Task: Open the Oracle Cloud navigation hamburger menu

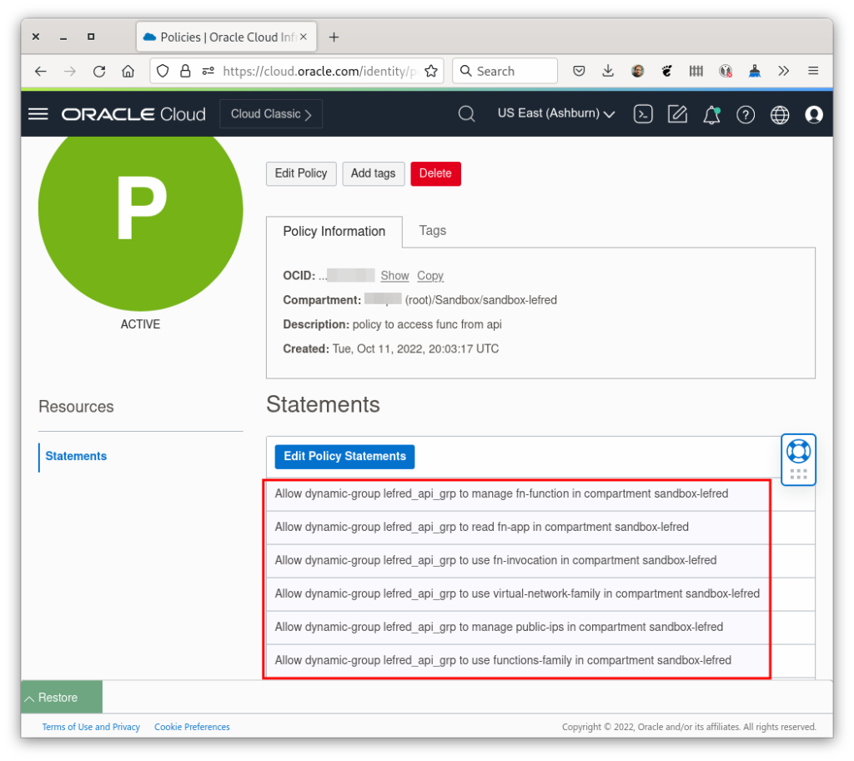Action: (x=38, y=113)
